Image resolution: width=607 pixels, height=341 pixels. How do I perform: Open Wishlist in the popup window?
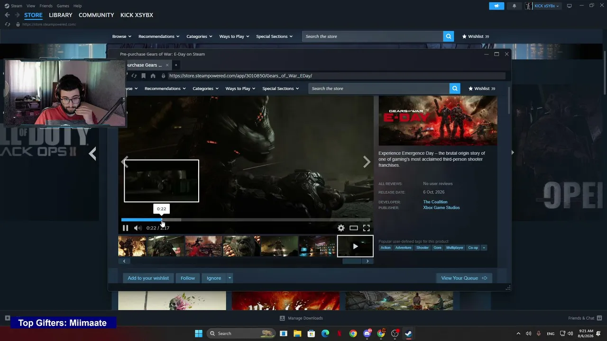[482, 89]
